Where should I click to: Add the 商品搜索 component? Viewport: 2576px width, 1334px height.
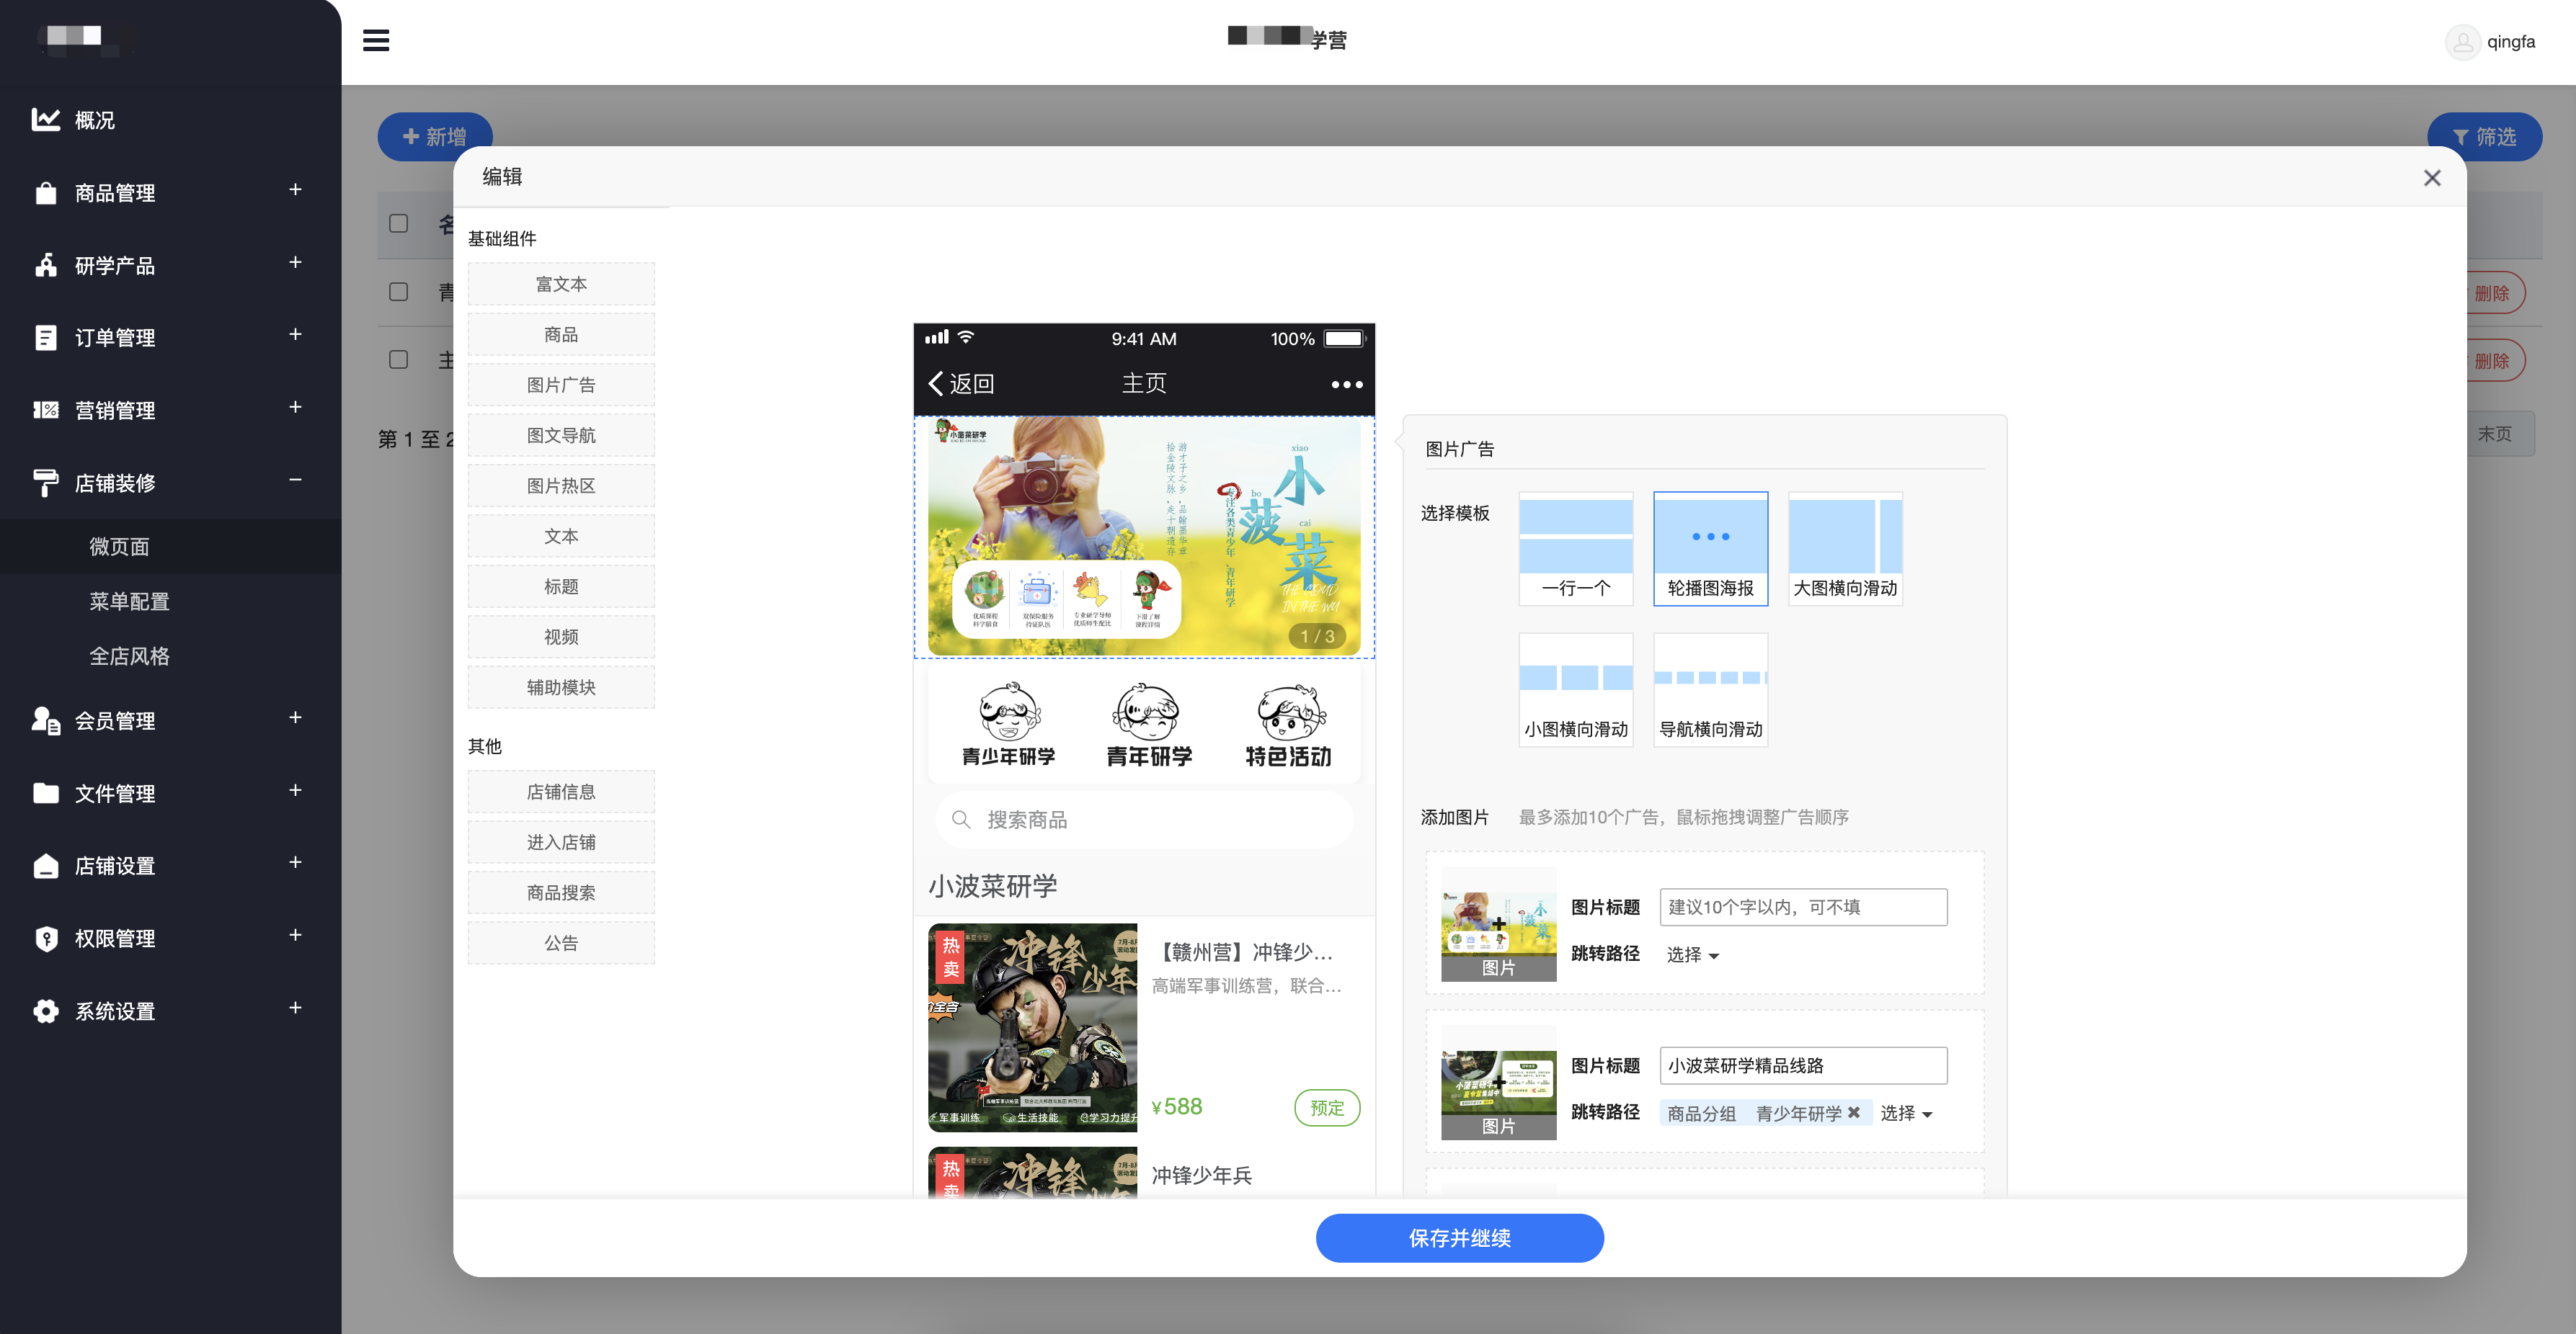tap(561, 893)
